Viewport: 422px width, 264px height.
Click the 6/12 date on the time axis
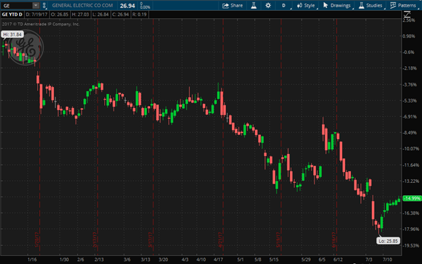point(338,259)
